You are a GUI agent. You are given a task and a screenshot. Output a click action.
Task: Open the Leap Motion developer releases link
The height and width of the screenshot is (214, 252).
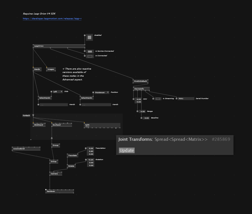coord(52,19)
